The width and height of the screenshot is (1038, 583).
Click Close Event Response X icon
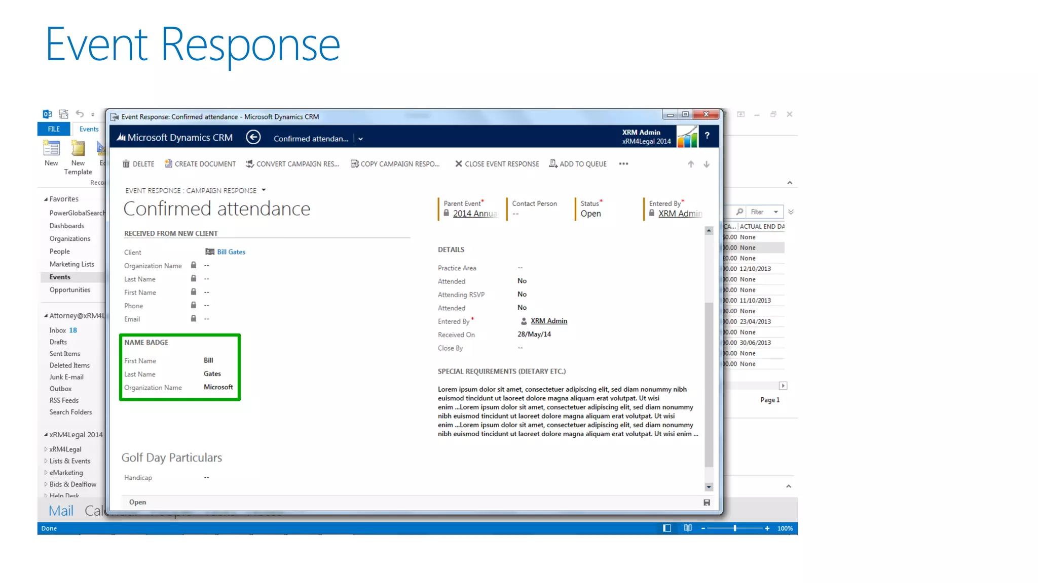click(x=459, y=164)
